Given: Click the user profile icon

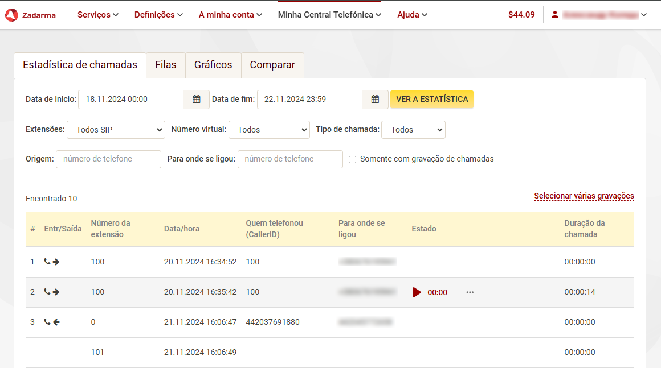Looking at the screenshot, I should pos(555,15).
